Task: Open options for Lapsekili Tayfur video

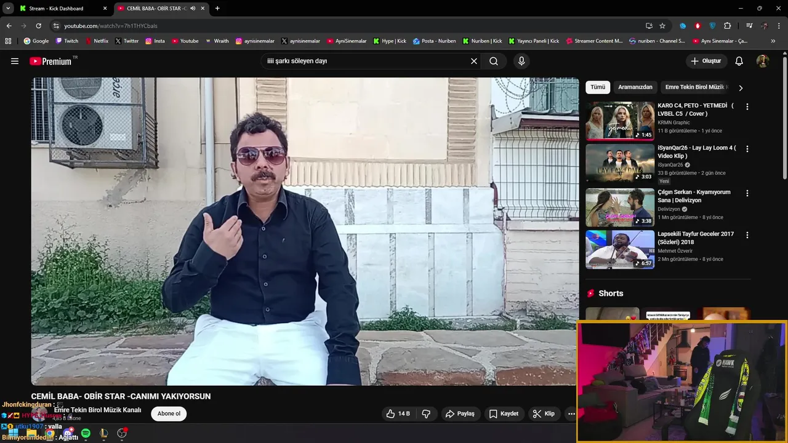Action: pyautogui.click(x=747, y=235)
